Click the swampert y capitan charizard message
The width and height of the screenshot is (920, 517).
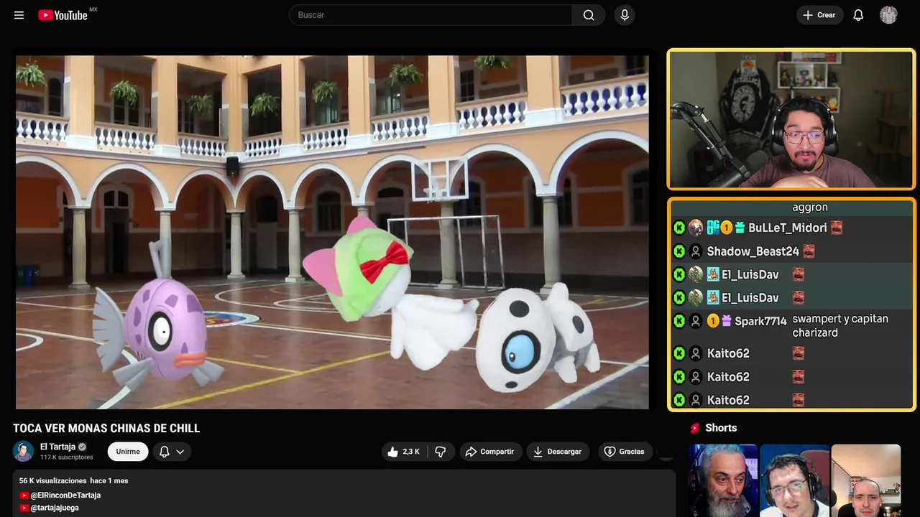click(840, 325)
